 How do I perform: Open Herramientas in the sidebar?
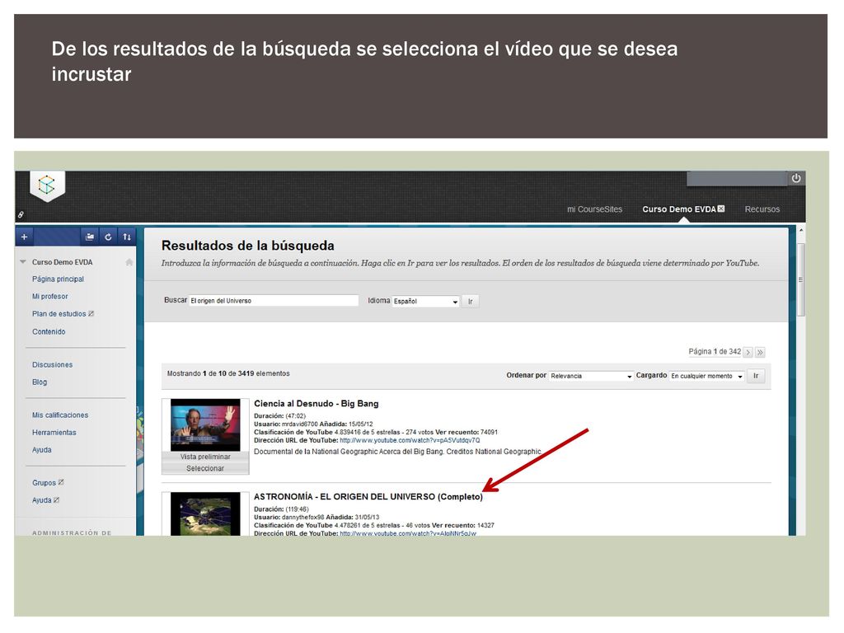pyautogui.click(x=54, y=432)
